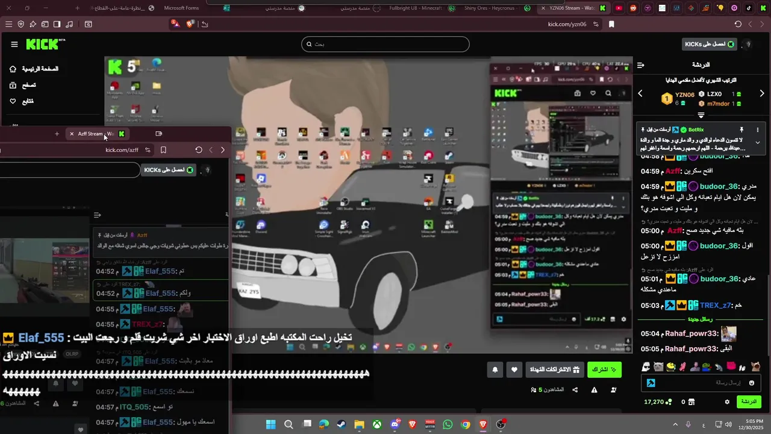This screenshot has width=771, height=434.
Task: Expand the pinned BotRix message chevron
Action: (758, 143)
